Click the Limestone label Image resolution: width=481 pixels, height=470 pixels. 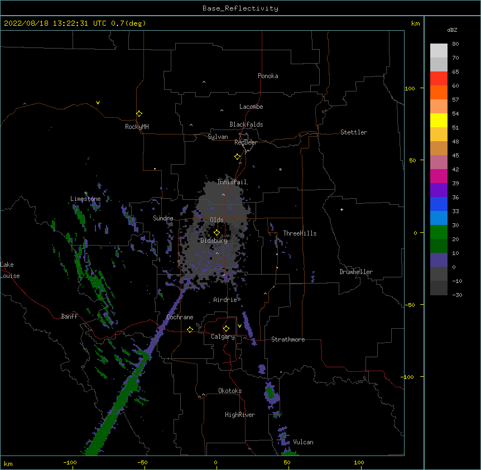tap(85, 199)
